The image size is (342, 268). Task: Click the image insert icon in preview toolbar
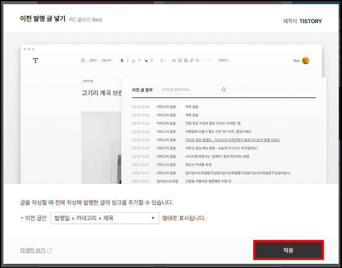(83, 60)
